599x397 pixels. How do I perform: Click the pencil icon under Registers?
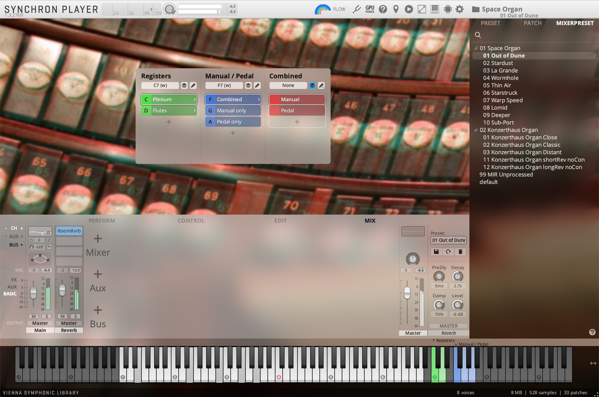tap(193, 85)
